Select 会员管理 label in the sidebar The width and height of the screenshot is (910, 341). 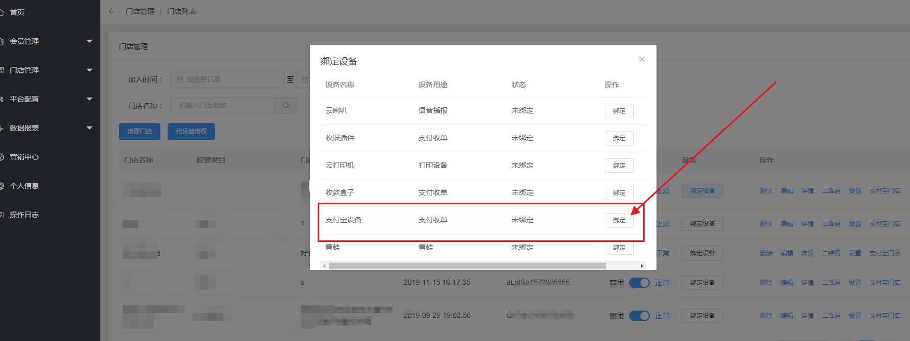(x=24, y=41)
